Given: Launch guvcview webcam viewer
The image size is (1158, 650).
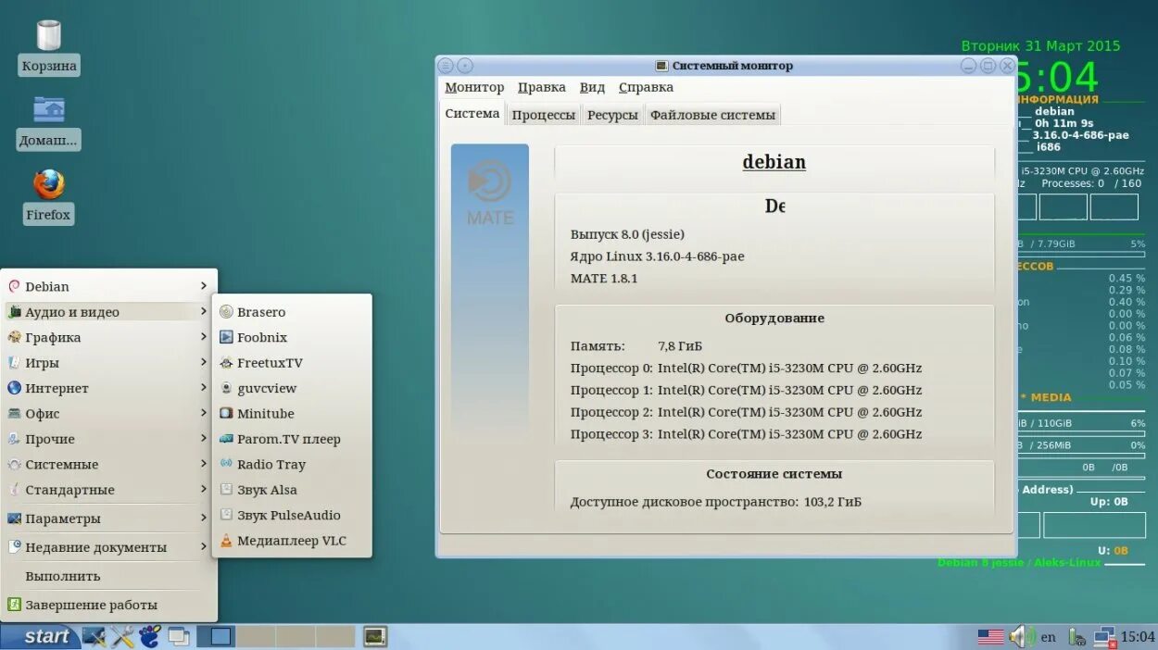Looking at the screenshot, I should click(x=292, y=389).
